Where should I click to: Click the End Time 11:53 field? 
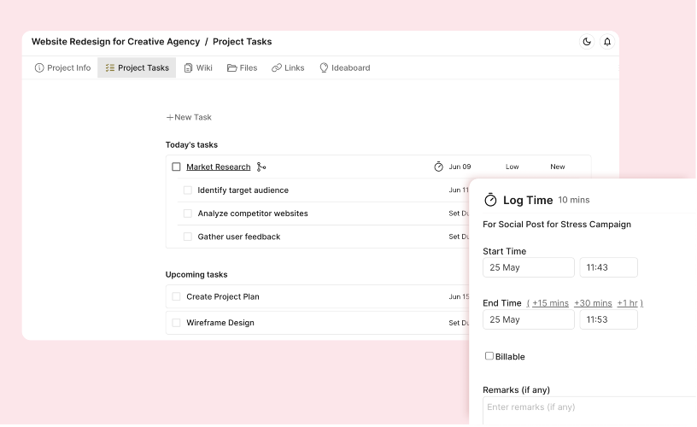click(x=608, y=319)
